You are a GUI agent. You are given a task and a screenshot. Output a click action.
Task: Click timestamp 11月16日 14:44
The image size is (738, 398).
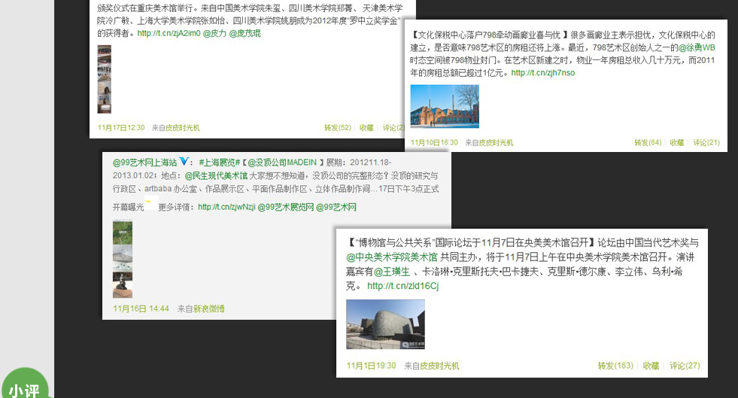141,308
